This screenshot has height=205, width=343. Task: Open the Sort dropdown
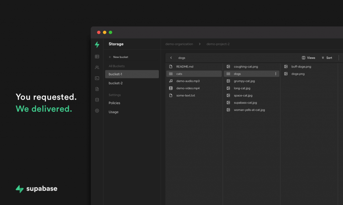[327, 58]
